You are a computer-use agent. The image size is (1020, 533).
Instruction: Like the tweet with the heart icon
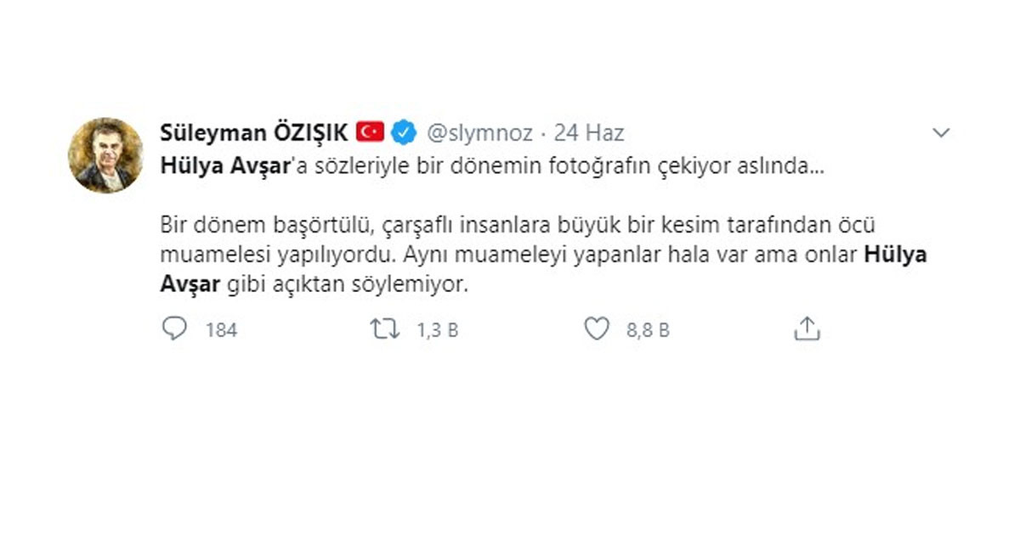597,329
